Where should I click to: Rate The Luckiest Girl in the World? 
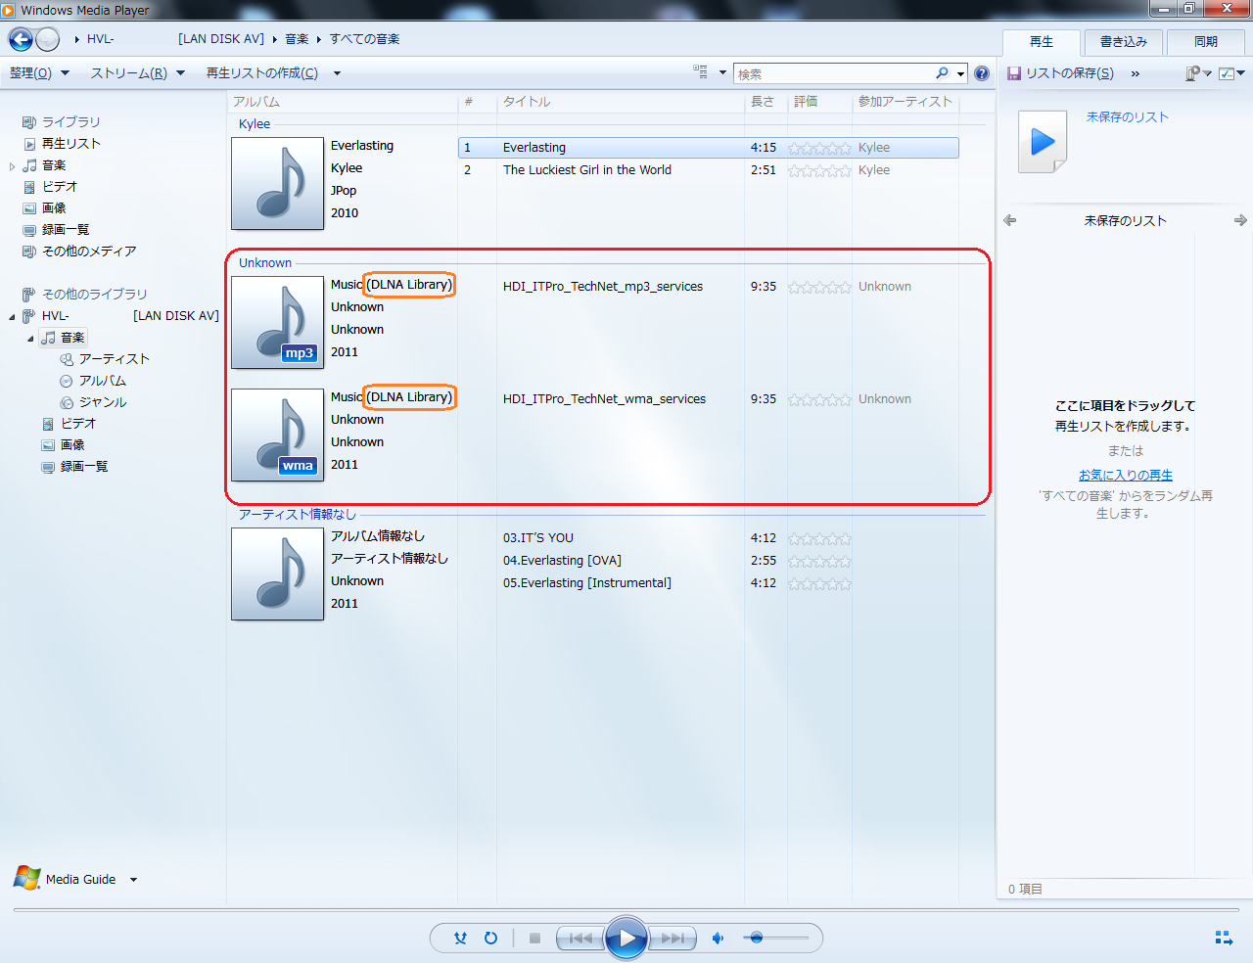[819, 170]
